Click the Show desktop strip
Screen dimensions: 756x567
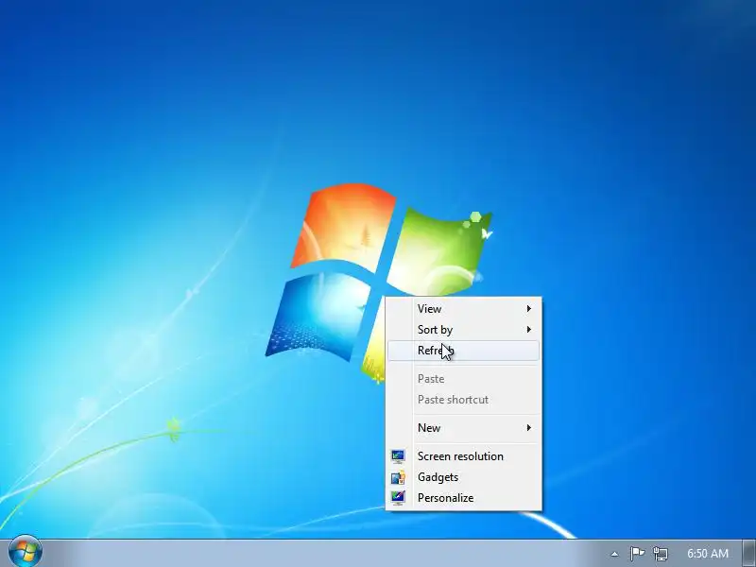tap(749, 554)
